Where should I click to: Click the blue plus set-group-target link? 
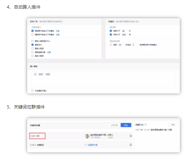[91, 145]
